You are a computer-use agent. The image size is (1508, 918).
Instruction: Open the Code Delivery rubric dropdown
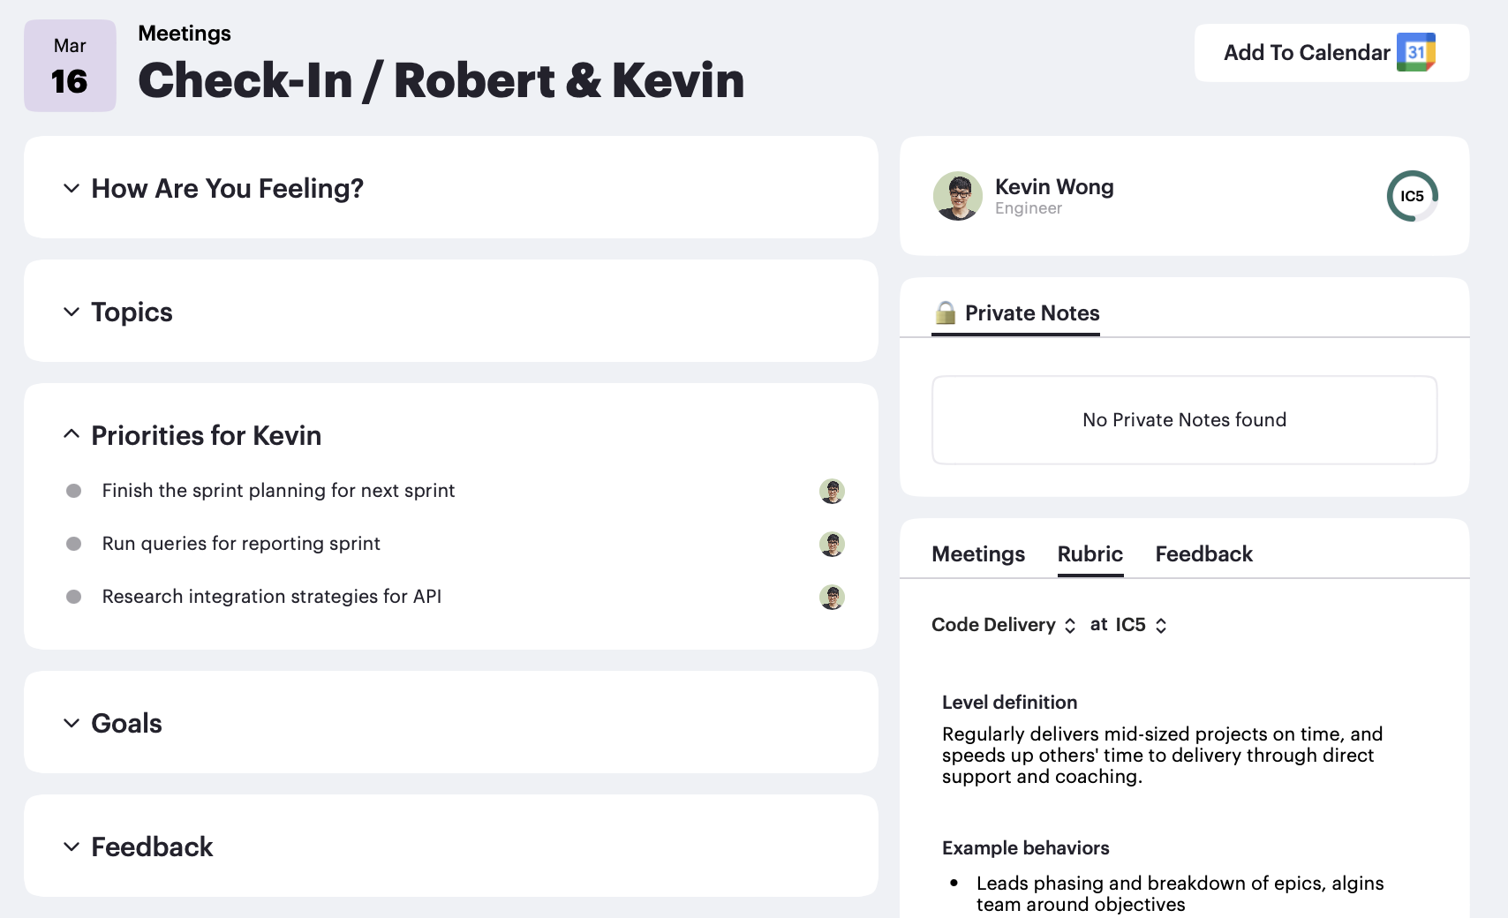[1004, 625]
